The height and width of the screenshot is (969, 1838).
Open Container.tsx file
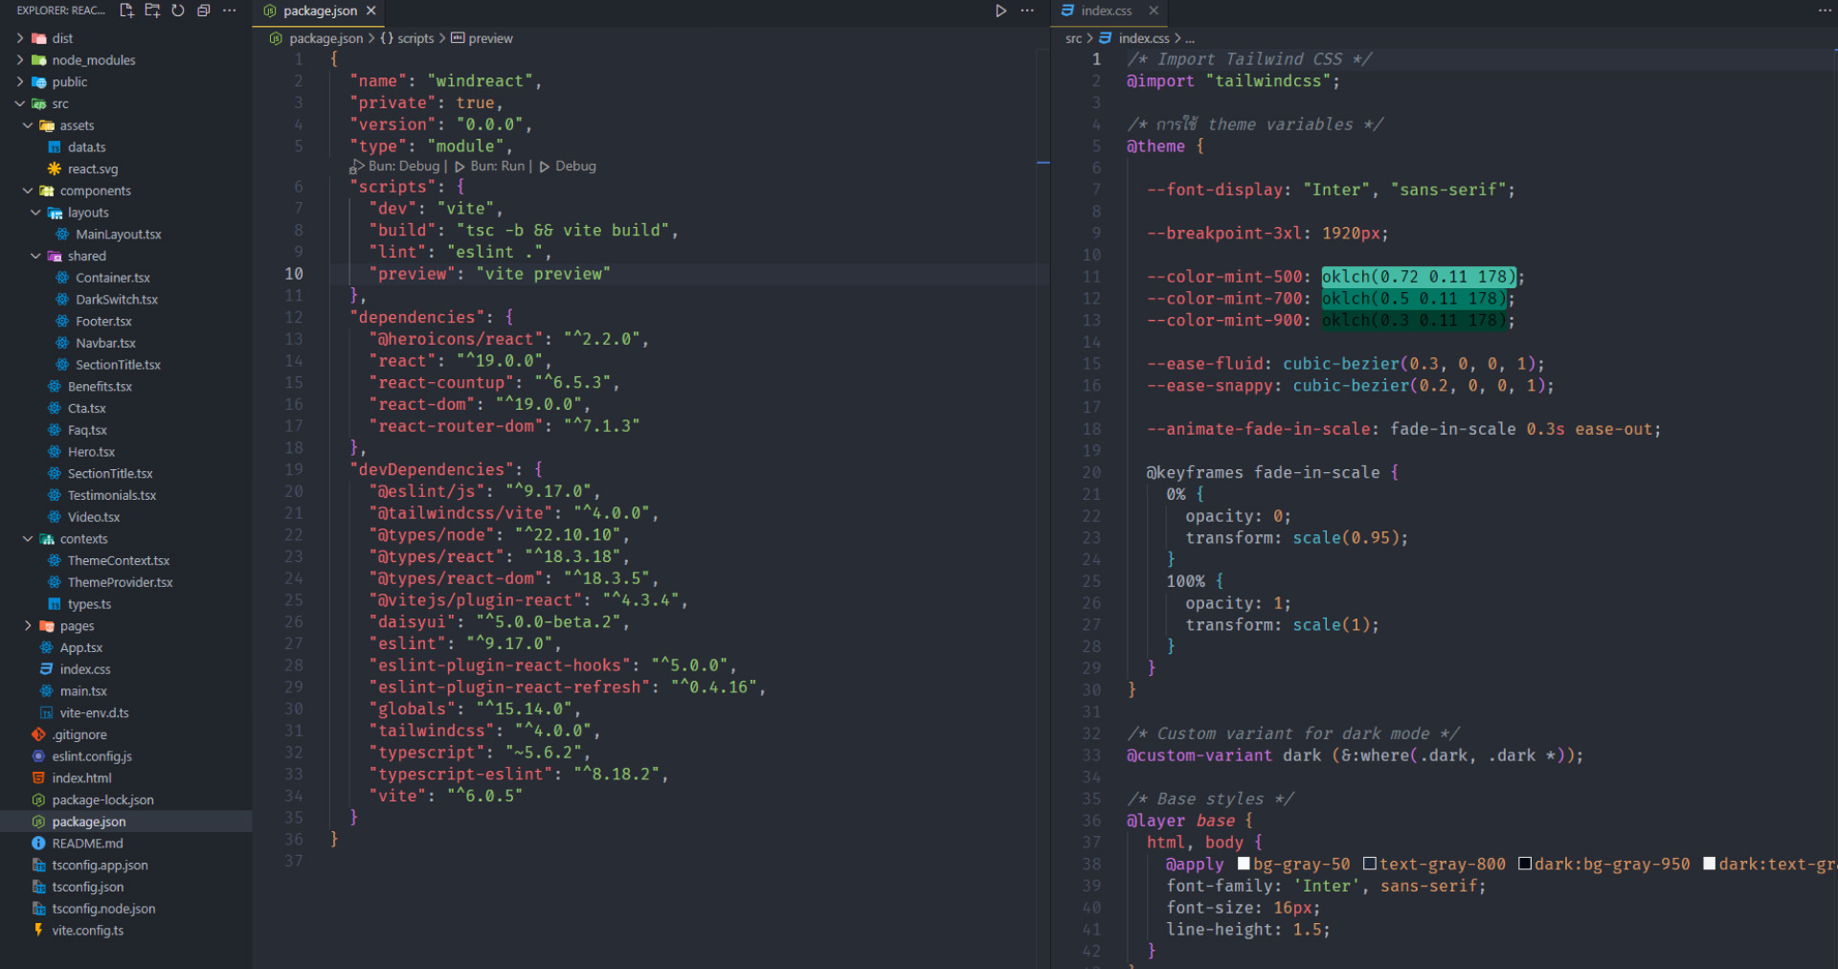coord(113,278)
